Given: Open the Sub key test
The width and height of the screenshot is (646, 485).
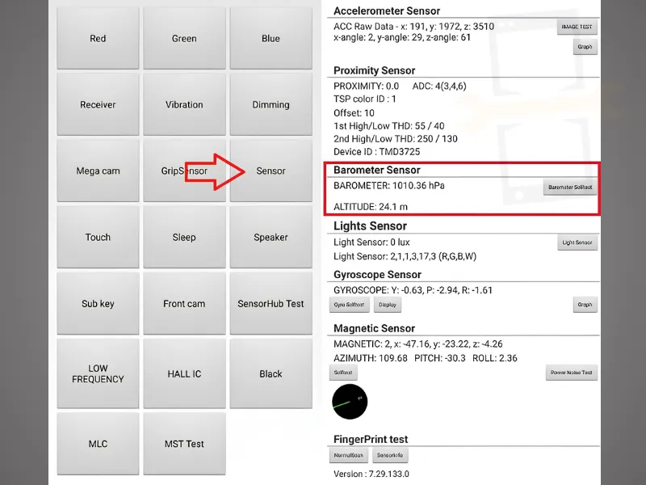Looking at the screenshot, I should (x=98, y=304).
